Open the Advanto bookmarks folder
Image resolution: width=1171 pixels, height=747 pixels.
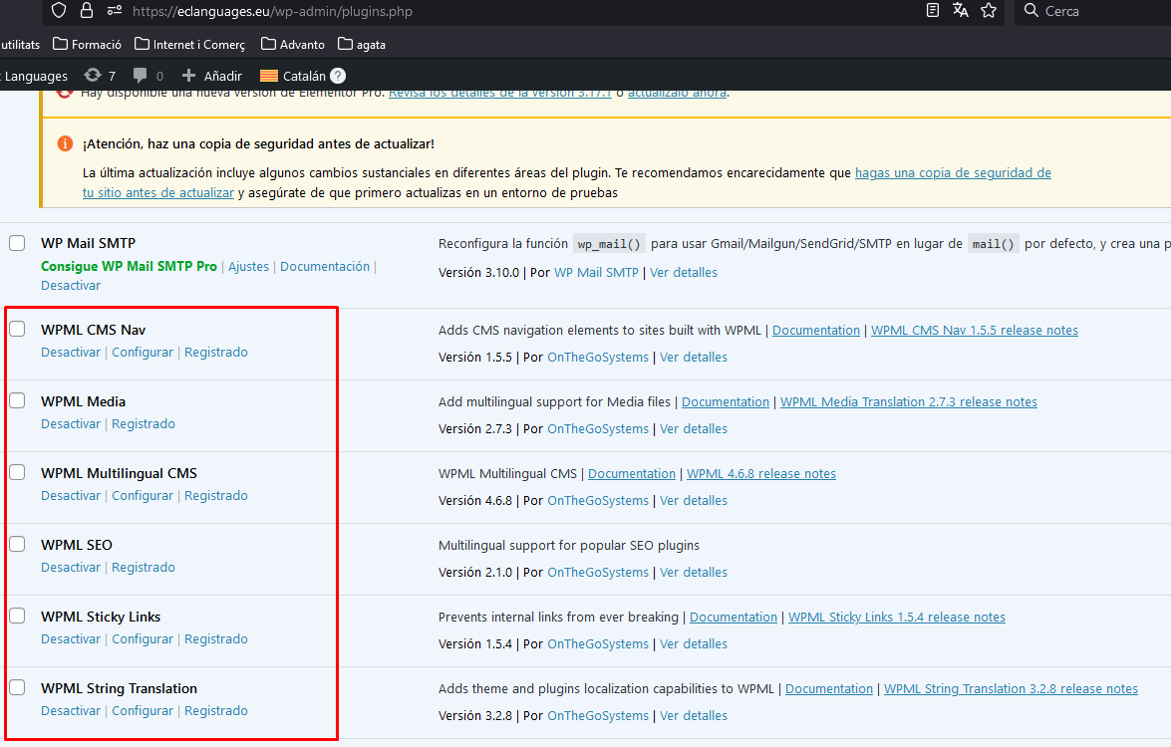point(293,45)
